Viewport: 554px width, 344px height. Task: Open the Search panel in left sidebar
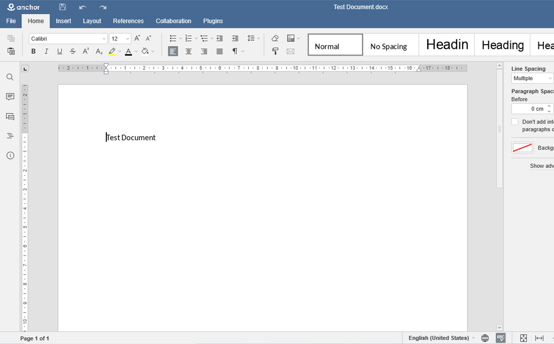pyautogui.click(x=10, y=77)
